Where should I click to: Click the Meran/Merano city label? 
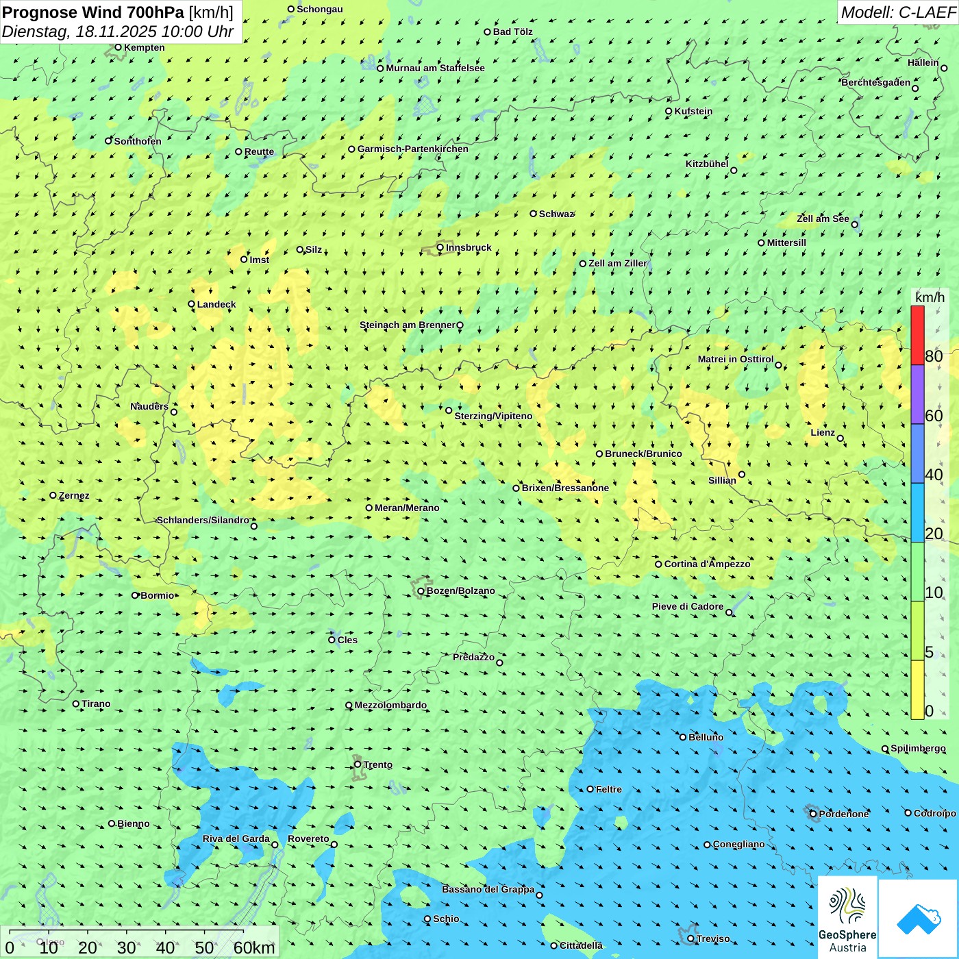click(x=407, y=508)
